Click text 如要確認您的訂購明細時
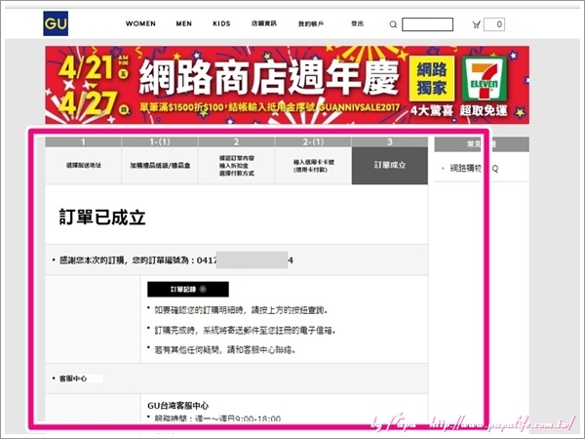Screen dimensions: 585x439 tap(241, 310)
